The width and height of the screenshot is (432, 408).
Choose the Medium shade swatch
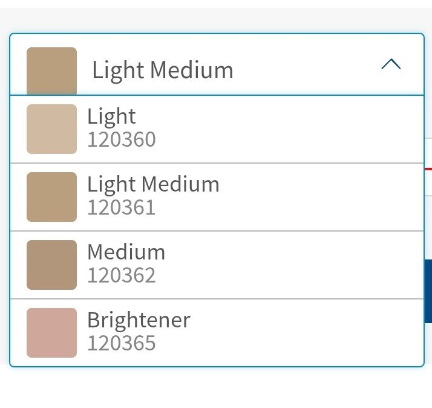coord(51,265)
